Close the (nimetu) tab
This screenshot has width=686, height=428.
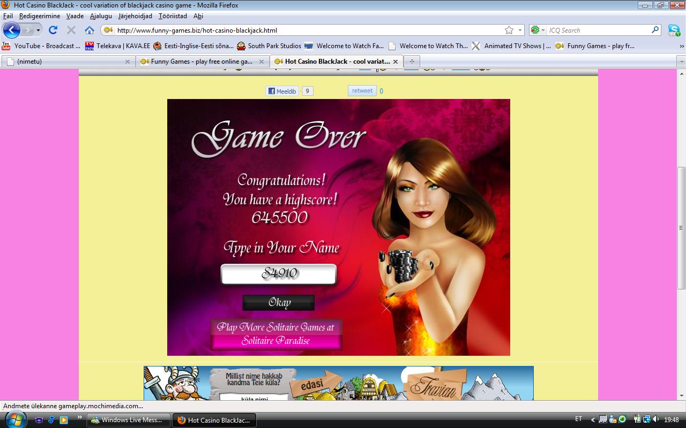coord(128,62)
